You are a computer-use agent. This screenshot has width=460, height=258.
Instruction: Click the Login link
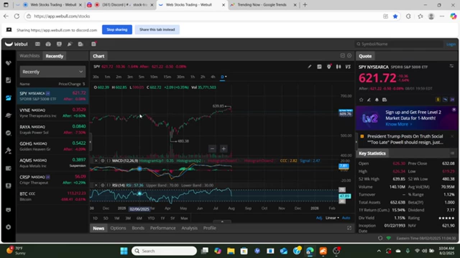(451, 44)
